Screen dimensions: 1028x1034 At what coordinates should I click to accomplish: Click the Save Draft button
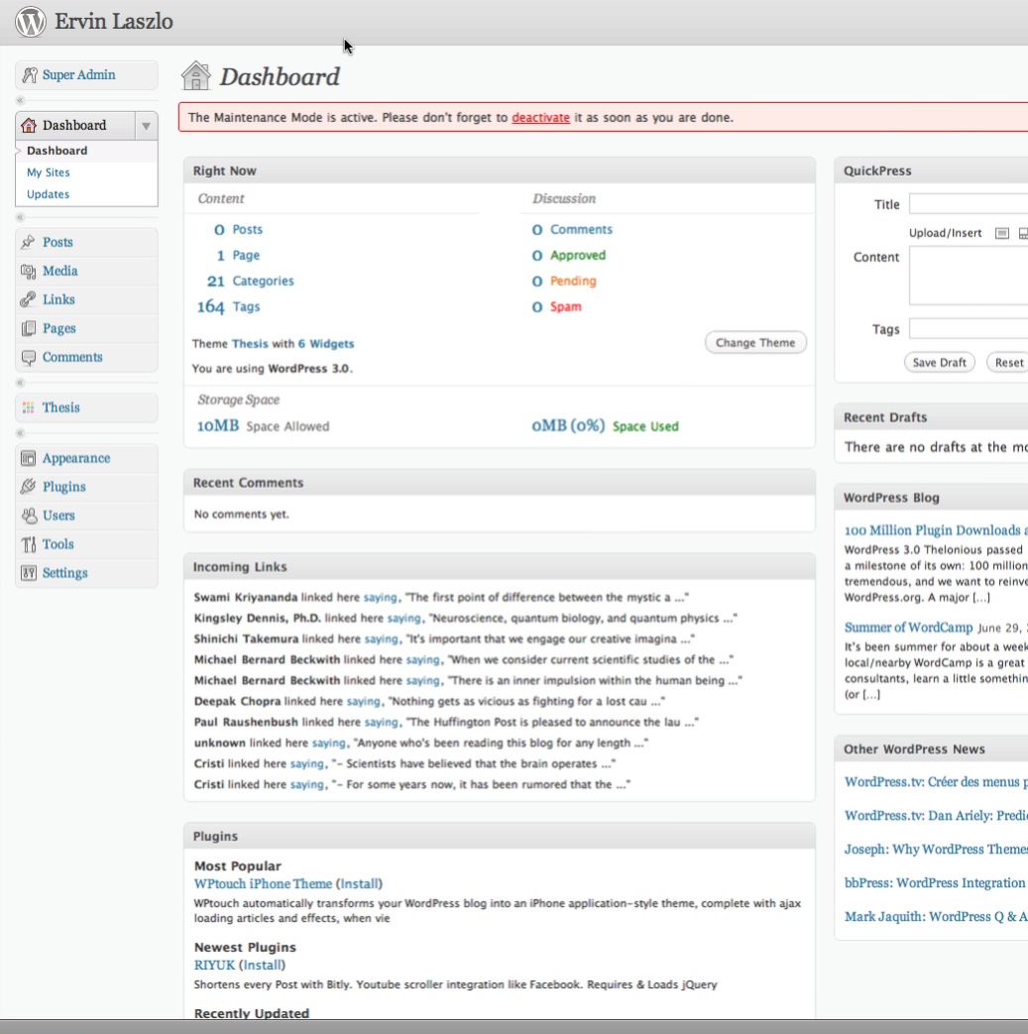(x=939, y=363)
